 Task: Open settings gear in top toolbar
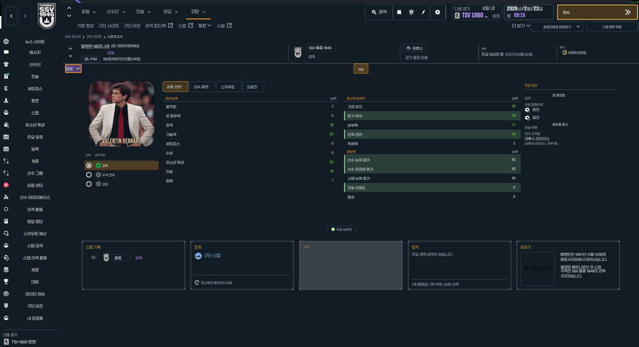click(x=437, y=12)
